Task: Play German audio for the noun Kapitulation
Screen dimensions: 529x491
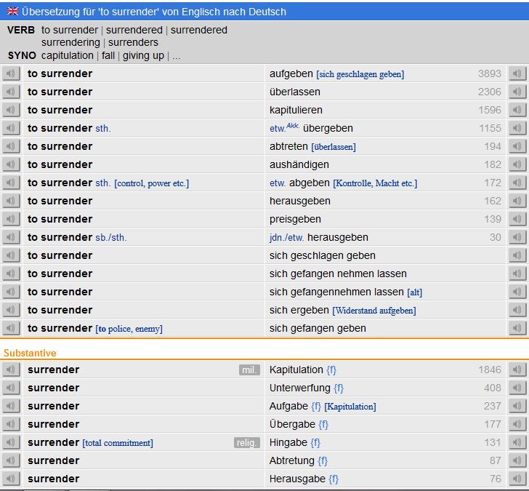Action: click(517, 370)
